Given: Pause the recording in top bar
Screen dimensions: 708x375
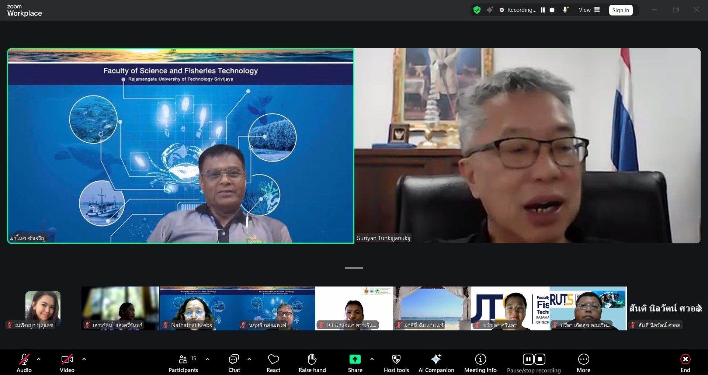Looking at the screenshot, I should pos(543,10).
